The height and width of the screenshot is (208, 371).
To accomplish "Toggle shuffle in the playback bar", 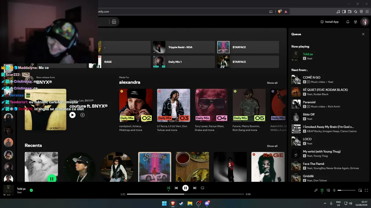I will (x=168, y=188).
